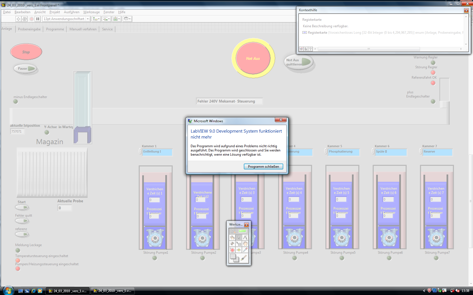Click the Pause button on front panel
The height and width of the screenshot is (295, 473).
point(25,69)
